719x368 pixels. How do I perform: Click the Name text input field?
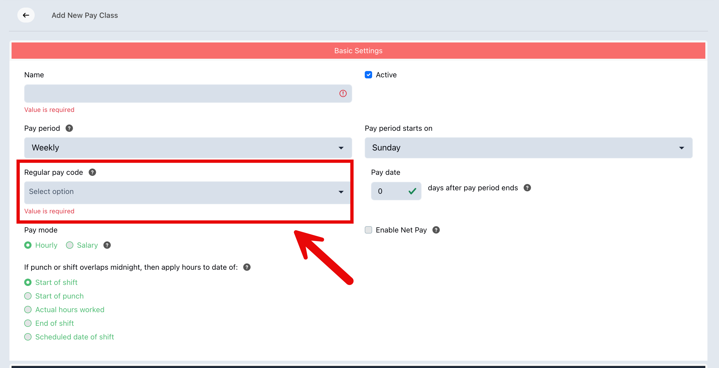[188, 94]
